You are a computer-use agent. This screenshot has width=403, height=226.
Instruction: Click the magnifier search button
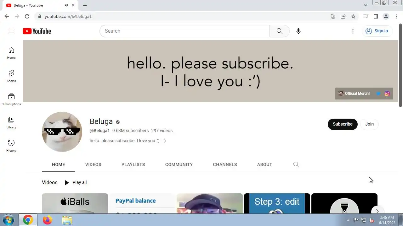coord(280,31)
